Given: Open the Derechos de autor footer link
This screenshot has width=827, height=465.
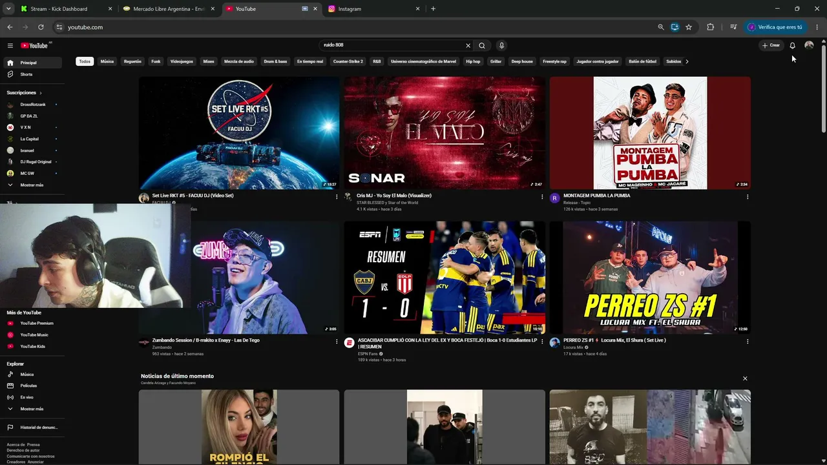Looking at the screenshot, I should point(23,450).
